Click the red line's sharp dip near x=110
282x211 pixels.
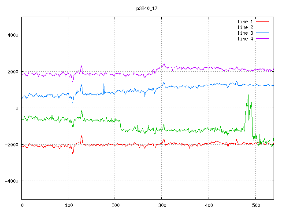[x=73, y=153]
